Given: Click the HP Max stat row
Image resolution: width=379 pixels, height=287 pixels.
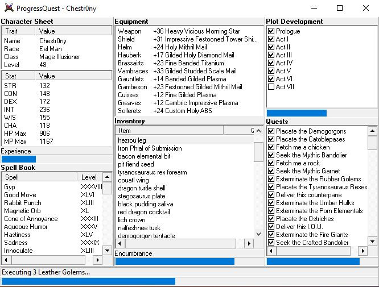Looking at the screenshot, I should [x=56, y=134].
